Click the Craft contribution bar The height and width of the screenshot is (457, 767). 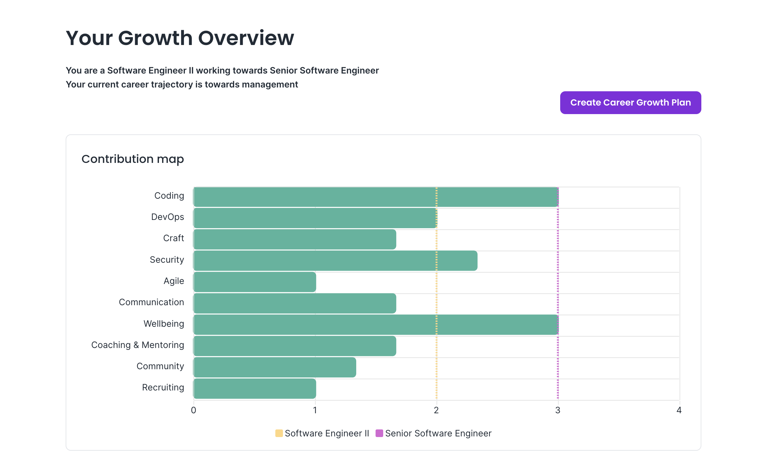click(295, 239)
